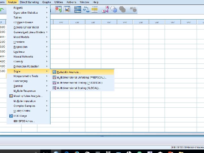Expand the Descriptive Statistics submenu arrow
204x153 pixels.
[x=47, y=13]
